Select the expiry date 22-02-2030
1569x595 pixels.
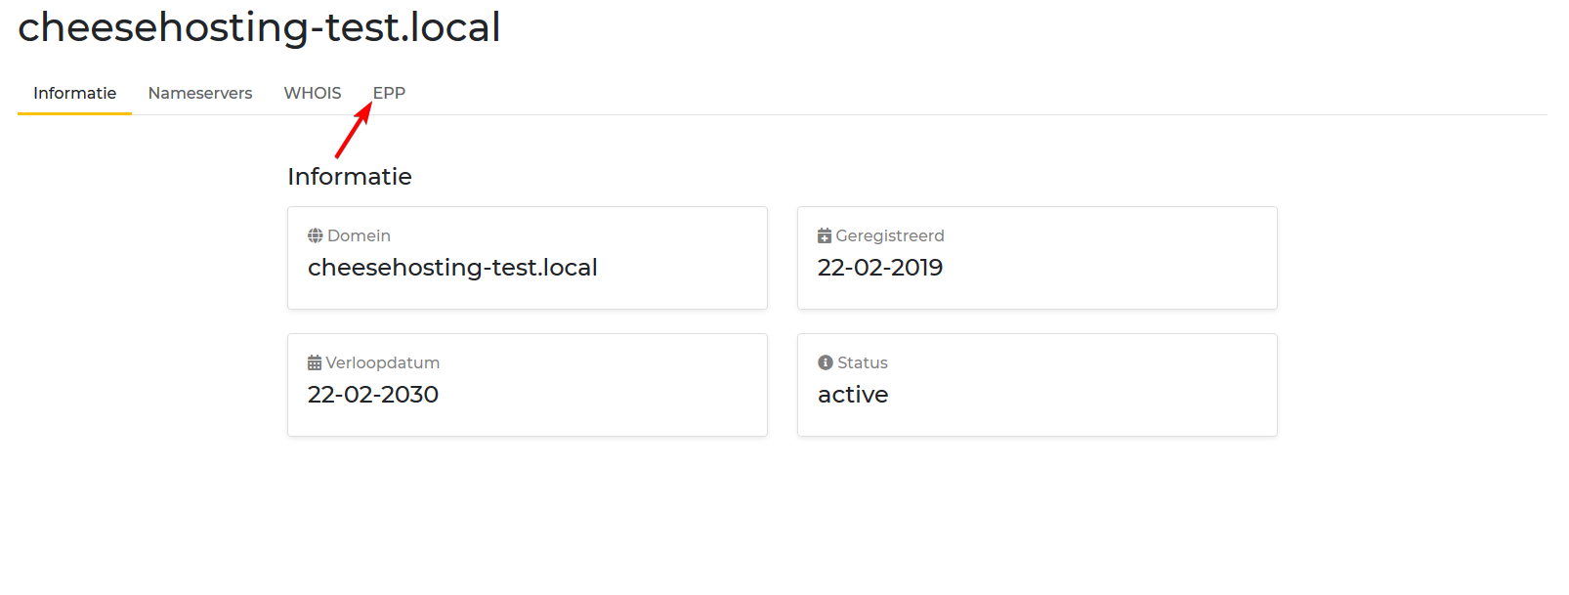click(x=373, y=395)
